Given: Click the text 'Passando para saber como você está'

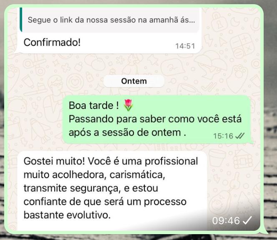Looking at the screenshot, I should 155,119.
